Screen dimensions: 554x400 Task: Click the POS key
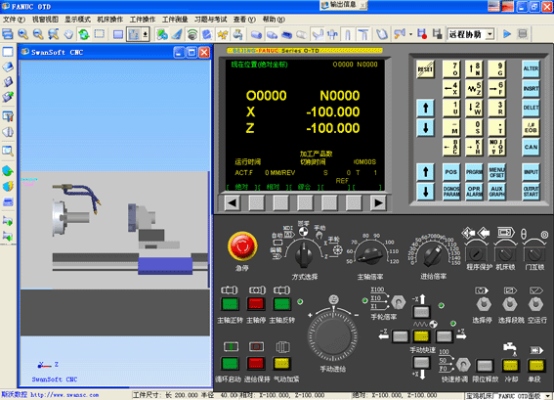coord(451,172)
